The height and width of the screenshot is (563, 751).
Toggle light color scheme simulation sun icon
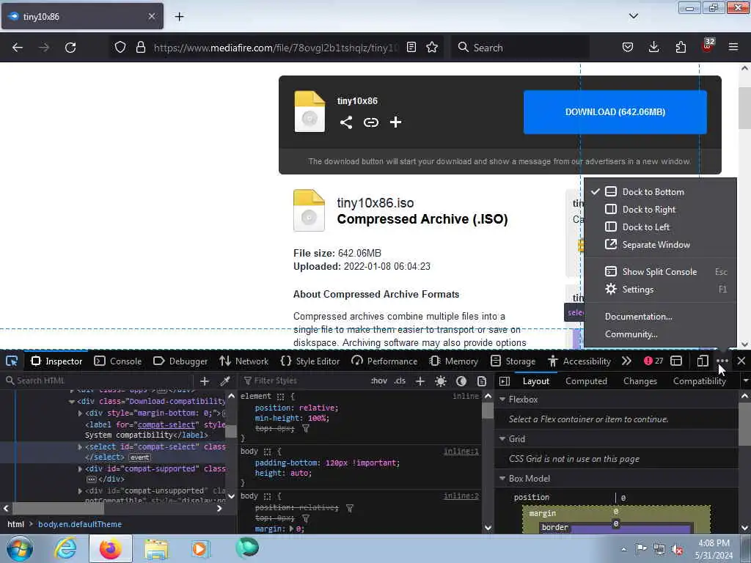(x=441, y=381)
